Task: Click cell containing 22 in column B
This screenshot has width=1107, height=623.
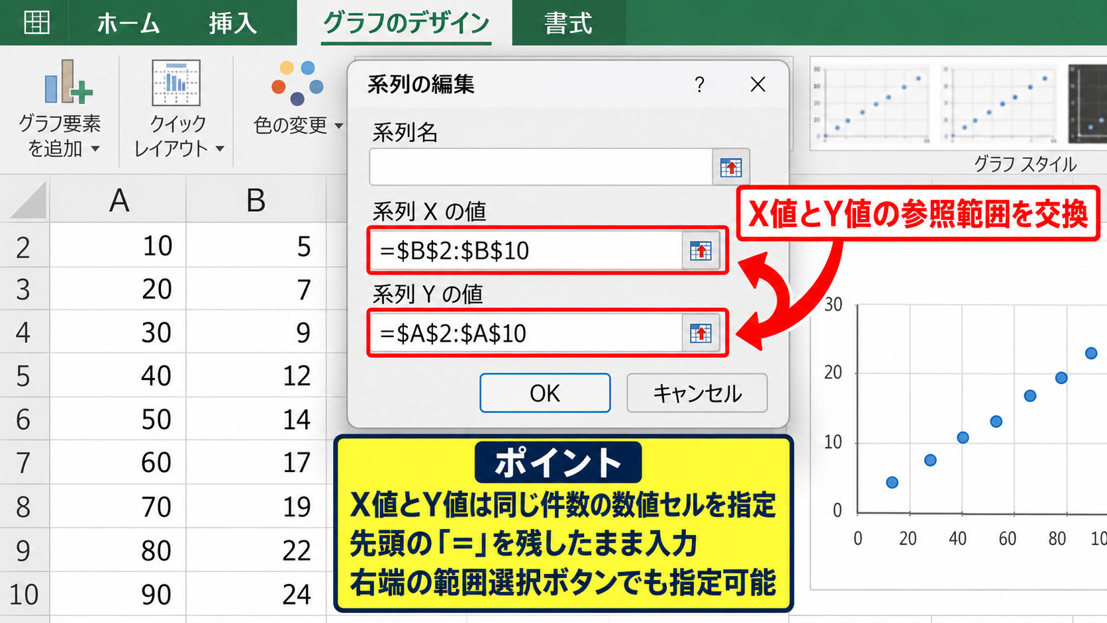Action: tap(256, 550)
